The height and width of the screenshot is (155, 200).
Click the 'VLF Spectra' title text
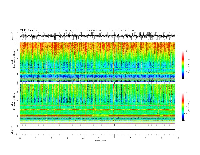[x=29, y=30]
